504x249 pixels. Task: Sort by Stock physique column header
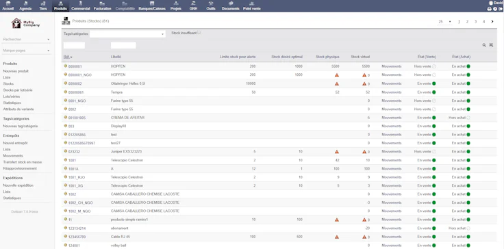coord(327,57)
